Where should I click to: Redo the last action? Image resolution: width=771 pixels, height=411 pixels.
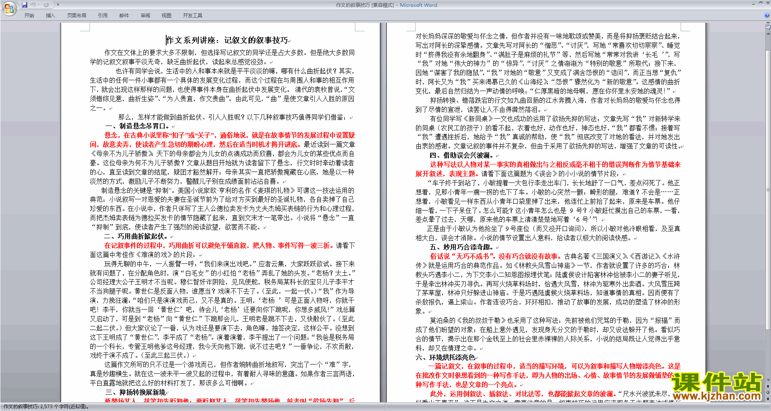point(46,5)
